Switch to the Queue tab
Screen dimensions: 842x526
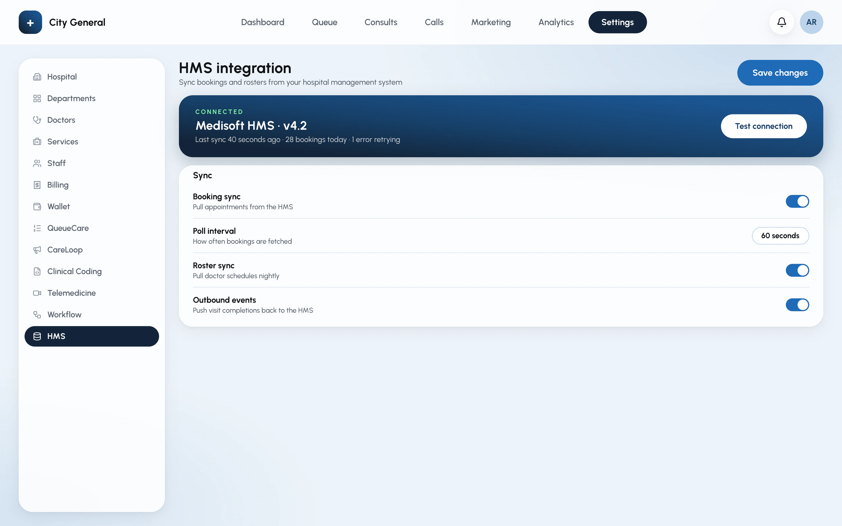(324, 22)
